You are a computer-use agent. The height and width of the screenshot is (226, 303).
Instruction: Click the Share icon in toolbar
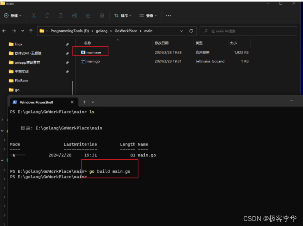pyautogui.click(x=88, y=16)
